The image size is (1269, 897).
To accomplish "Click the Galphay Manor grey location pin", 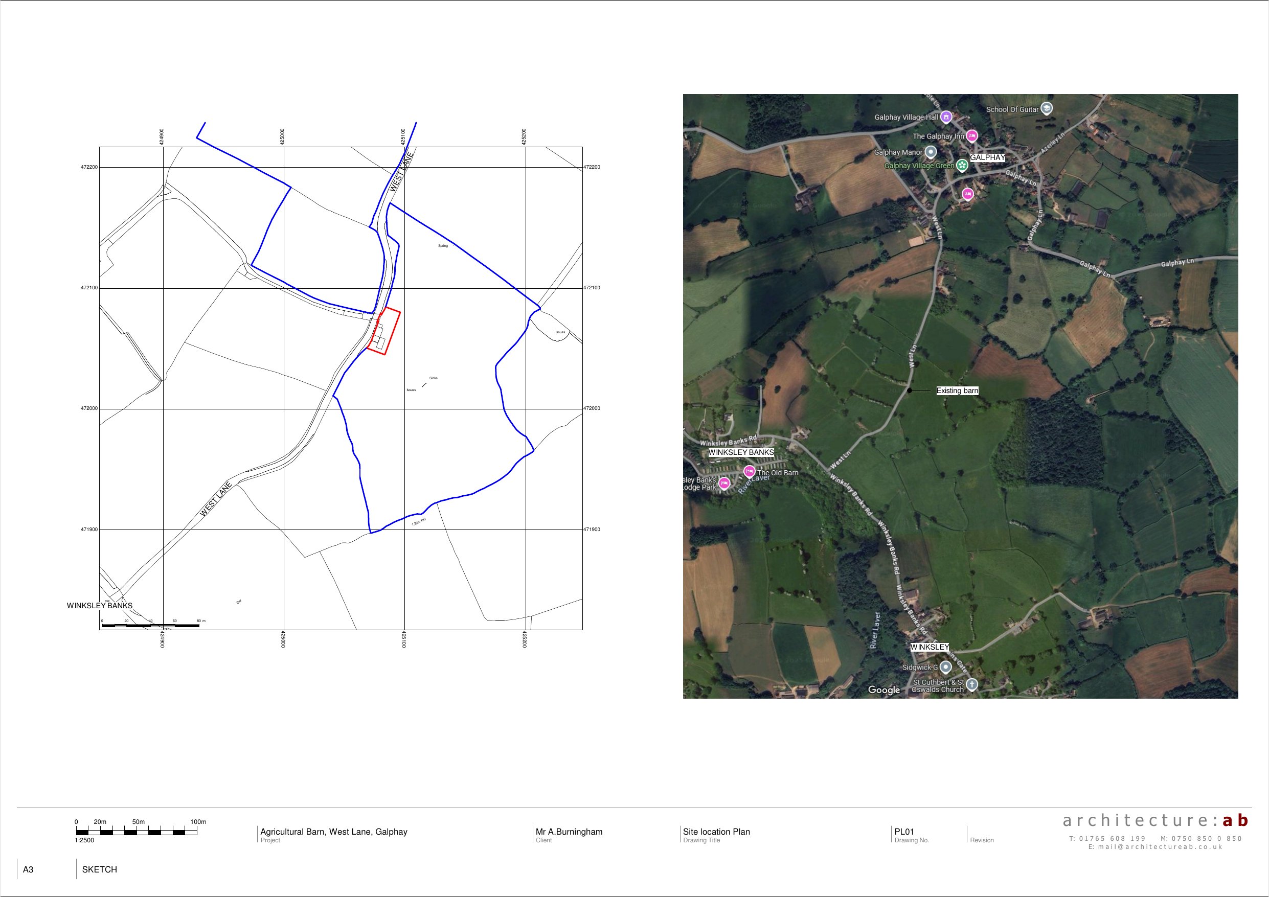I will (x=931, y=151).
